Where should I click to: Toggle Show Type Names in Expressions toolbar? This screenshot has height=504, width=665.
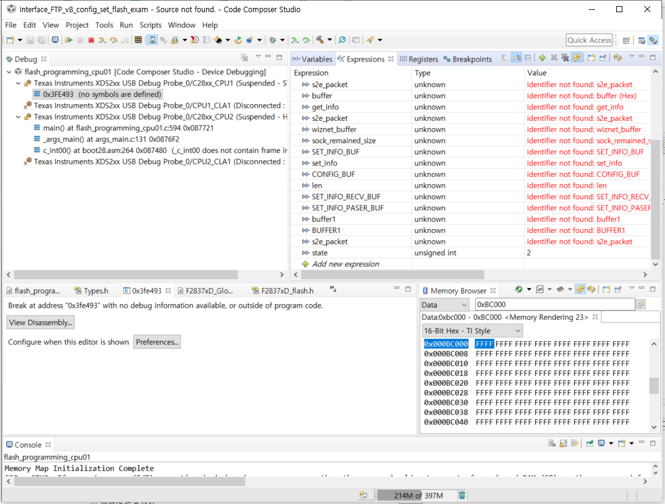tap(505, 58)
